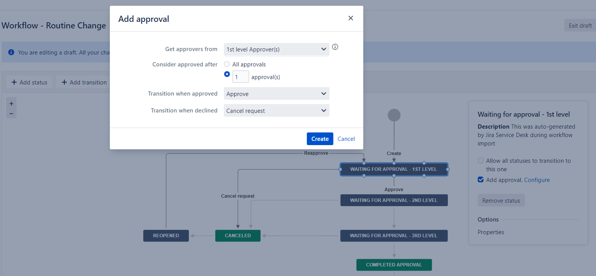The width and height of the screenshot is (596, 276).
Task: Toggle Allow all statuses to transition checkbox
Action: click(x=480, y=161)
